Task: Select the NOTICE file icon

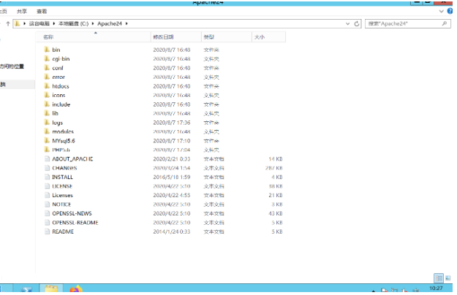Action: (x=47, y=204)
